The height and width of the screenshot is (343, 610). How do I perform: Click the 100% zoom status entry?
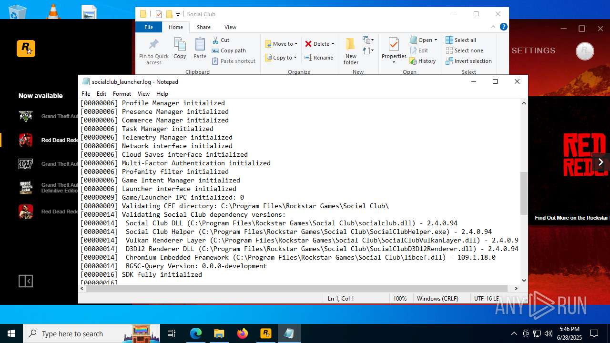(400, 298)
